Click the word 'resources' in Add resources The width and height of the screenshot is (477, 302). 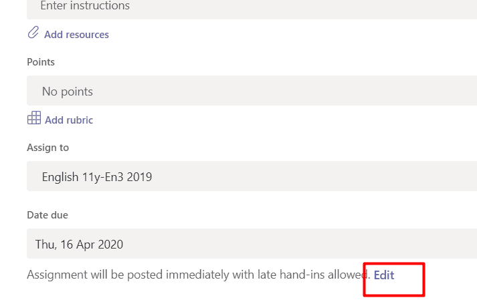pyautogui.click(x=88, y=35)
